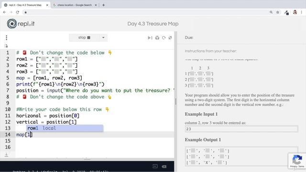
Task: Click the 'Due:' label
Action: (189, 37)
